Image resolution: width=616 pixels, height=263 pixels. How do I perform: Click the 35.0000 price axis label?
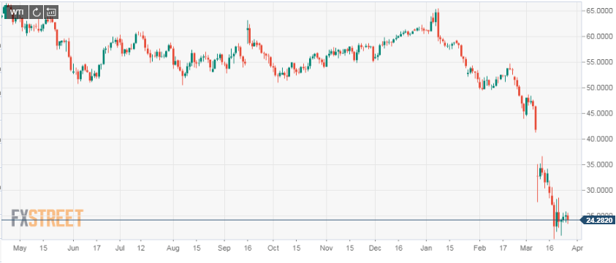598,164
